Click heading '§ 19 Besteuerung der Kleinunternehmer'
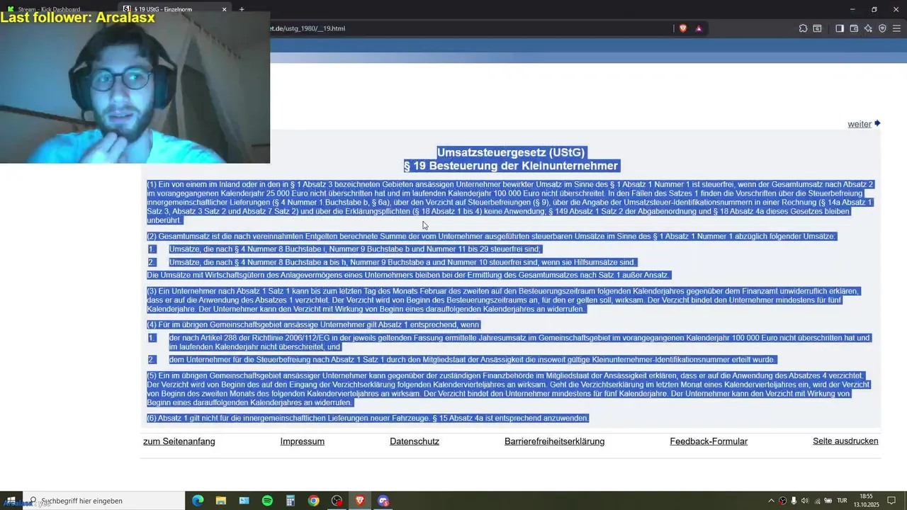907x510 pixels. [511, 166]
